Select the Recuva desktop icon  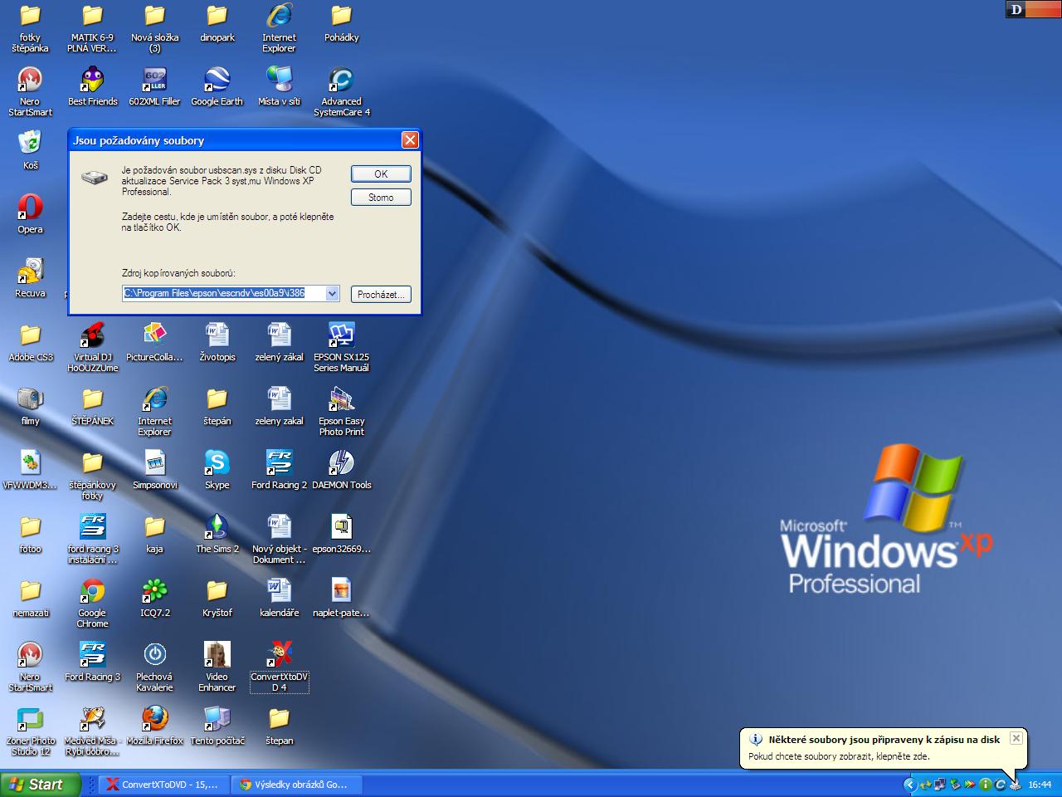tap(30, 277)
